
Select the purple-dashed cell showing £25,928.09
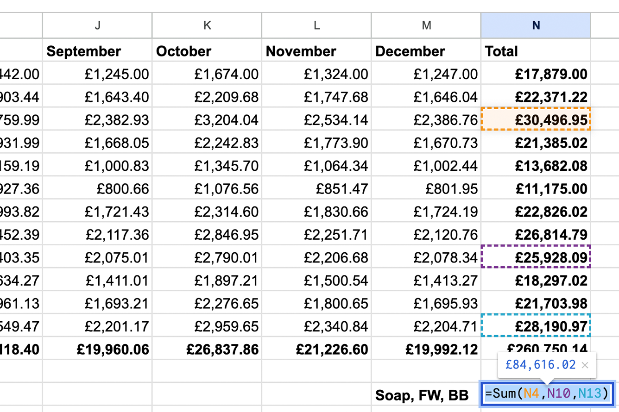click(535, 256)
